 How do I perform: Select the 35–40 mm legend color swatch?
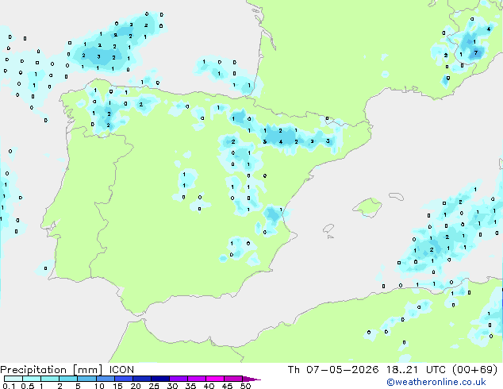(196, 379)
